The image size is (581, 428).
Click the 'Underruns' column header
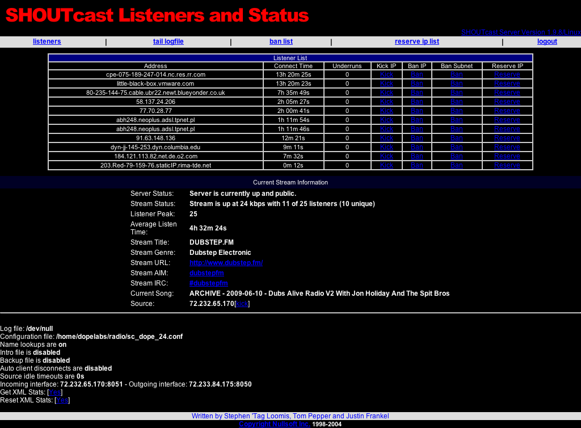(x=347, y=66)
